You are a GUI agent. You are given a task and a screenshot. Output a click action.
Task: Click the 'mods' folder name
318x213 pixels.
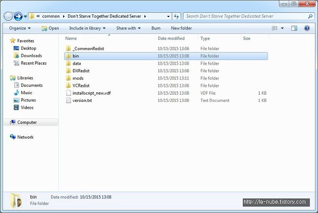78,78
